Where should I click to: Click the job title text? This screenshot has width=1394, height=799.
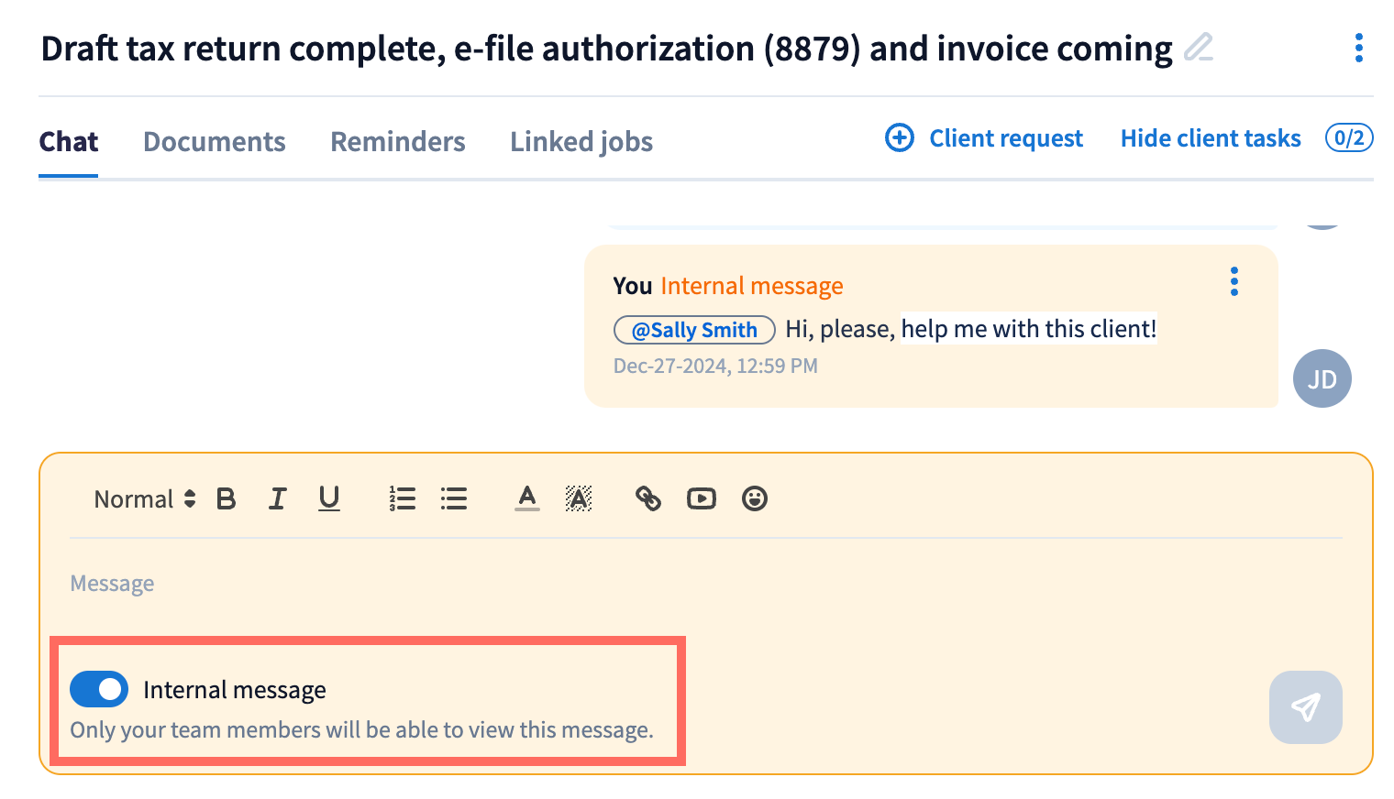click(x=607, y=49)
